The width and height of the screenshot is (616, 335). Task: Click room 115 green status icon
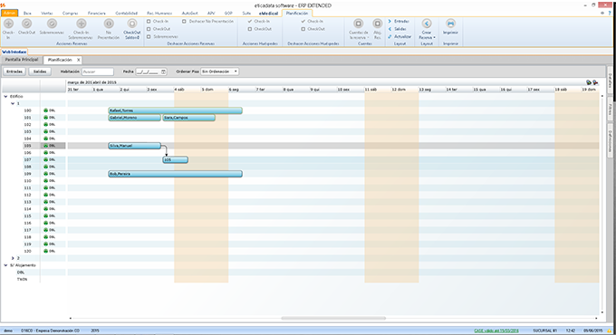tap(45, 216)
